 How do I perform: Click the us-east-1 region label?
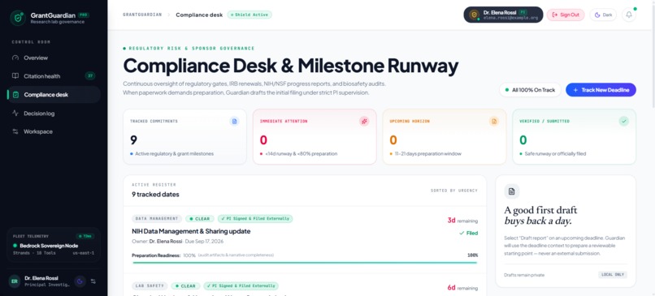[x=83, y=253]
